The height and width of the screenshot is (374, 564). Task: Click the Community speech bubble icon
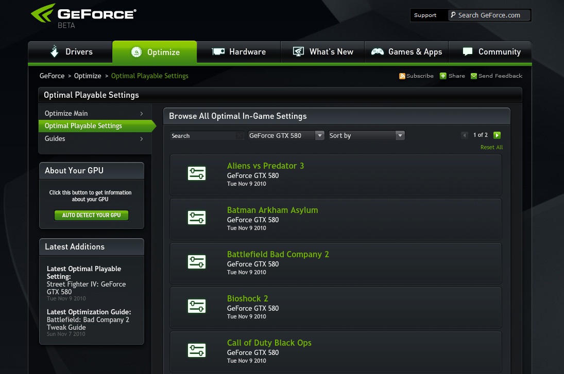(x=468, y=52)
